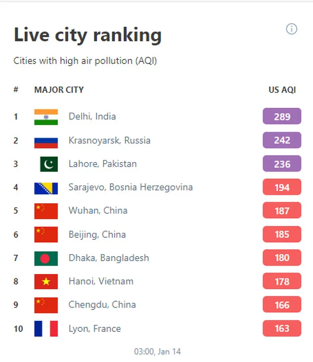Click the info icon beside the title
The height and width of the screenshot is (362, 313).
[x=292, y=29]
